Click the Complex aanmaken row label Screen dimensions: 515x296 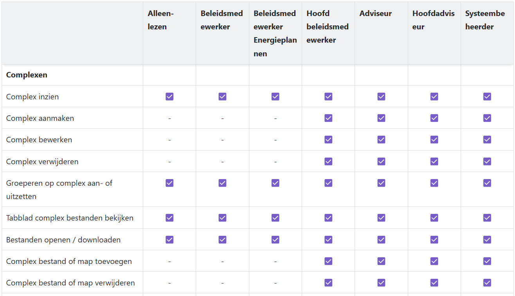click(40, 118)
